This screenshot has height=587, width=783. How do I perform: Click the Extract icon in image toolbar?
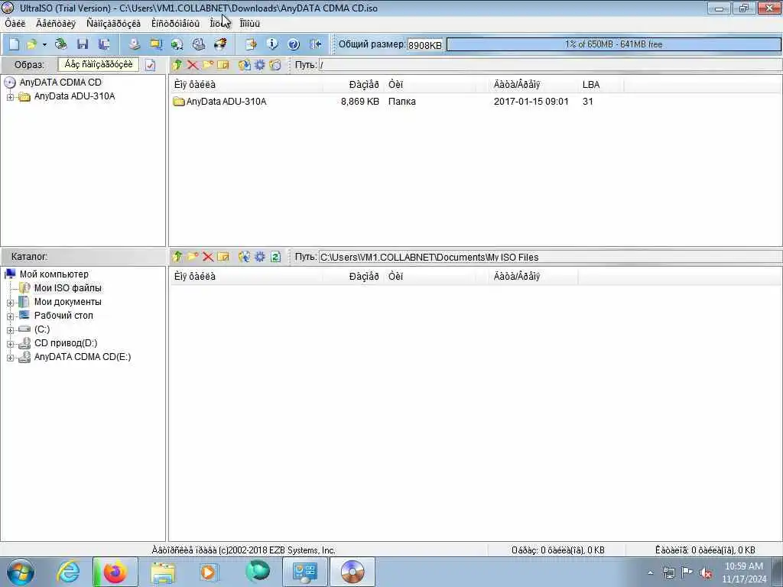(244, 65)
